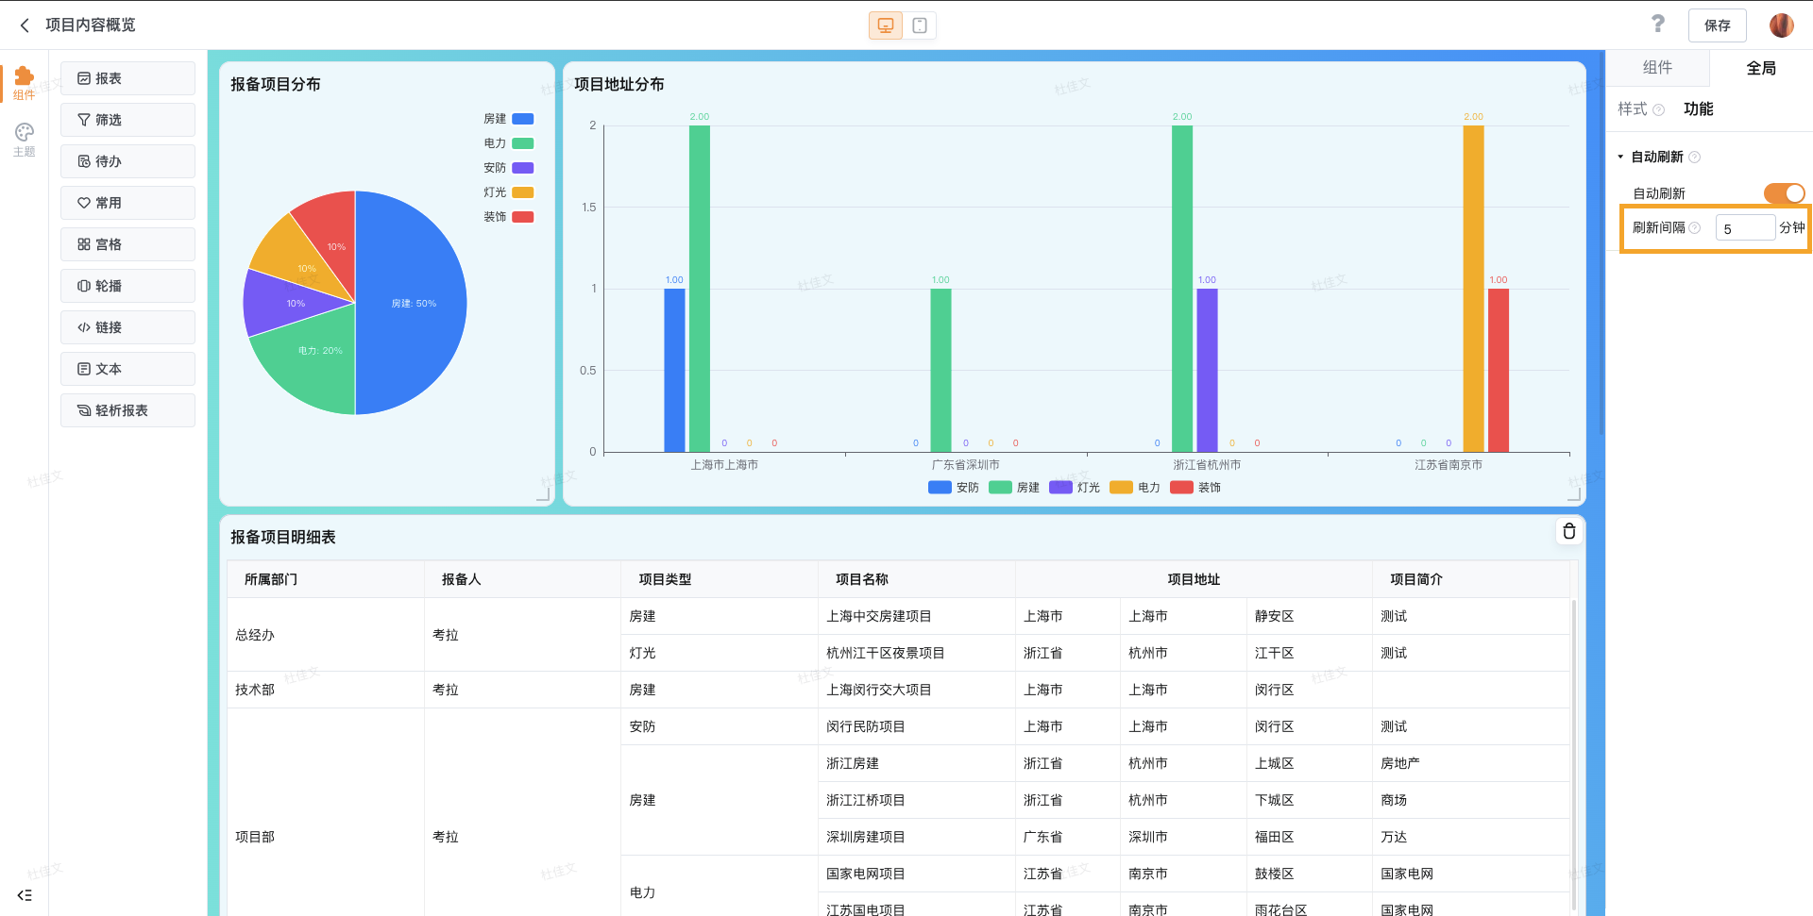1813x916 pixels.
Task: Open the help question mark
Action: point(1658,25)
